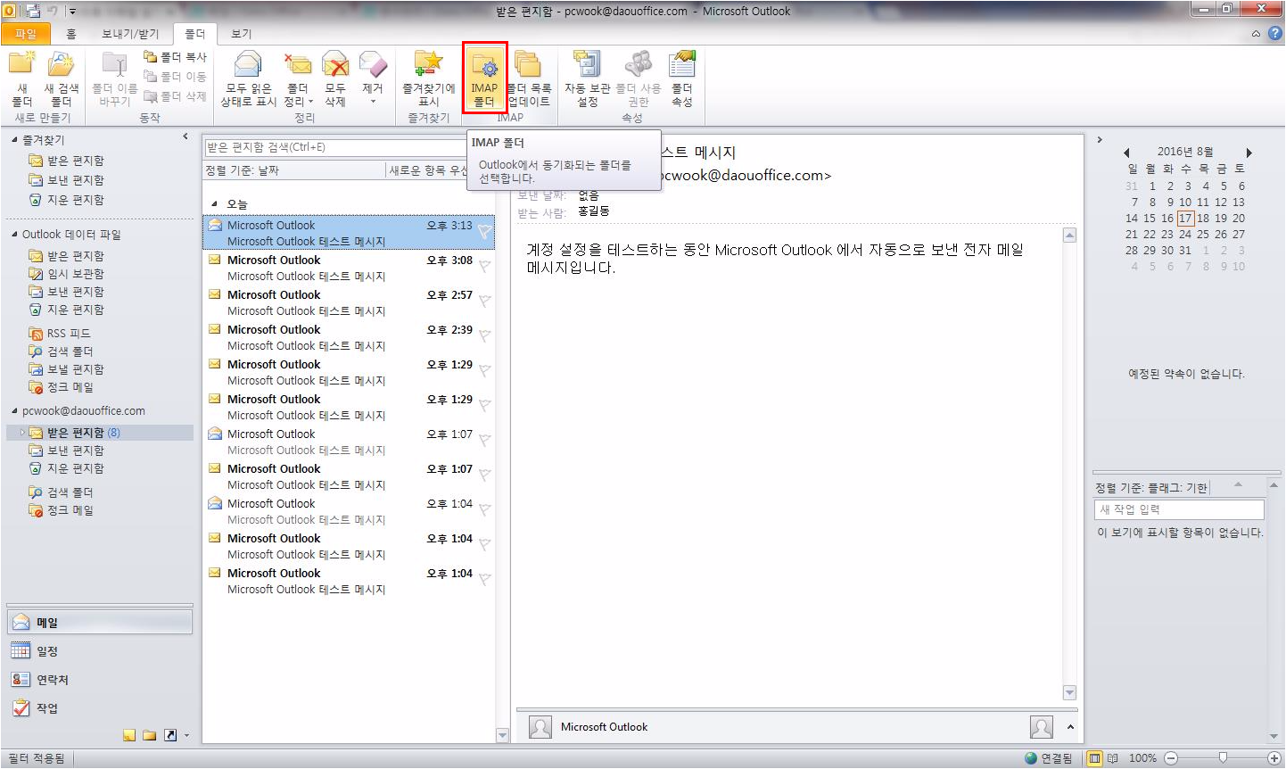This screenshot has height=769, width=1286.
Task: Switch to the 보기 ribbon tab
Action: (x=242, y=34)
